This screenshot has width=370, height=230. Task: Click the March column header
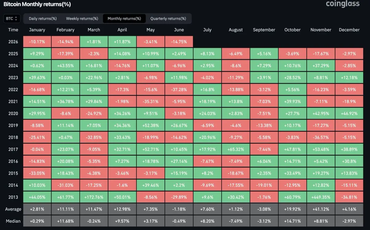[x=94, y=30]
